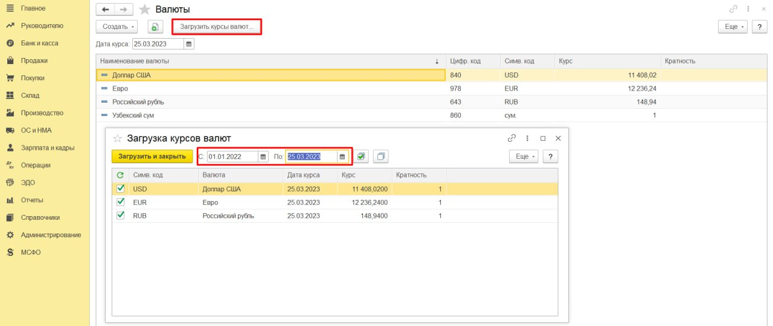Open calendar for the С date field

tap(263, 156)
